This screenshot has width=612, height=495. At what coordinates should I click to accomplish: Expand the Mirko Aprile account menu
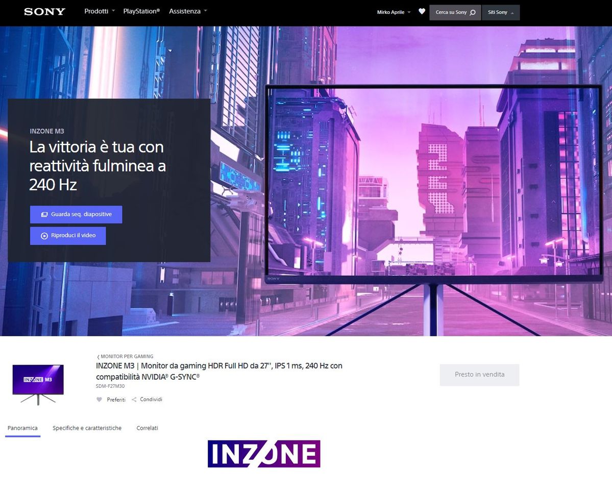tap(394, 12)
